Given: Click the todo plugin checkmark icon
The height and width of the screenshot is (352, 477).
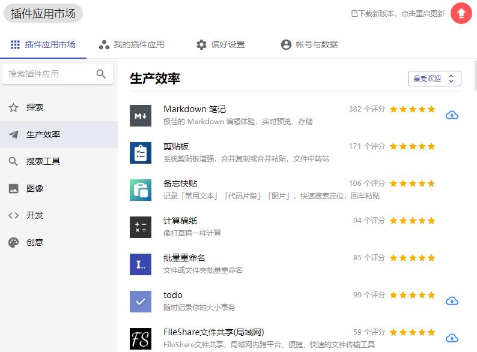Looking at the screenshot, I should 141,302.
